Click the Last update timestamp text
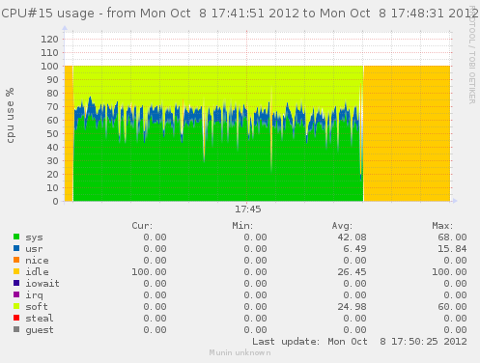Image resolution: width=480 pixels, height=363 pixels. tap(359, 342)
